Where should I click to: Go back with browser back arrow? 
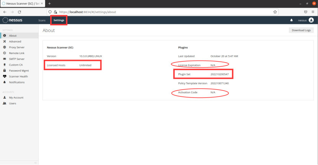tap(5, 12)
